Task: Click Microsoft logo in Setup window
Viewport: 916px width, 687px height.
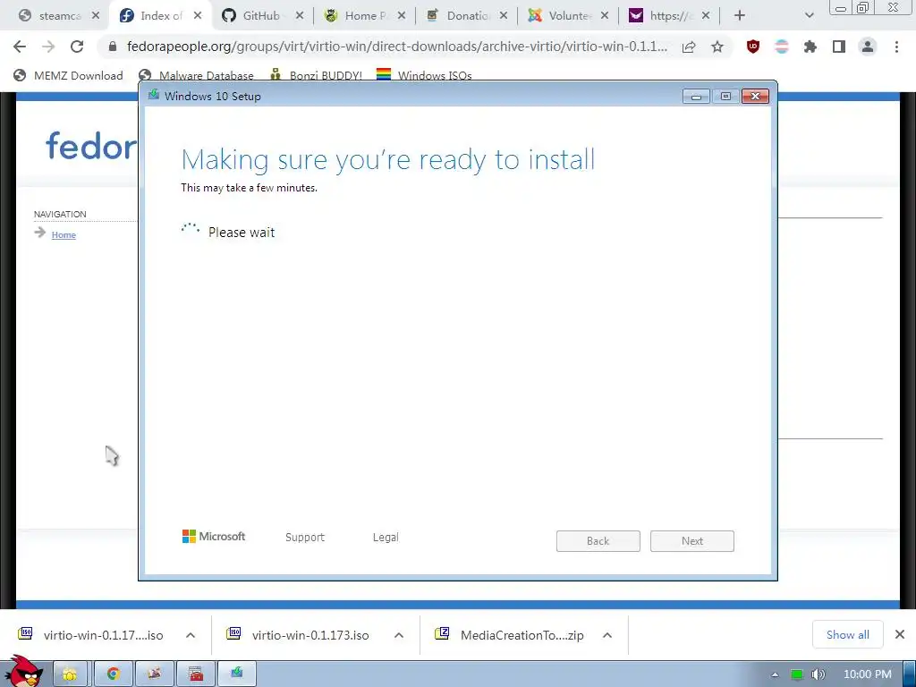Action: [214, 537]
